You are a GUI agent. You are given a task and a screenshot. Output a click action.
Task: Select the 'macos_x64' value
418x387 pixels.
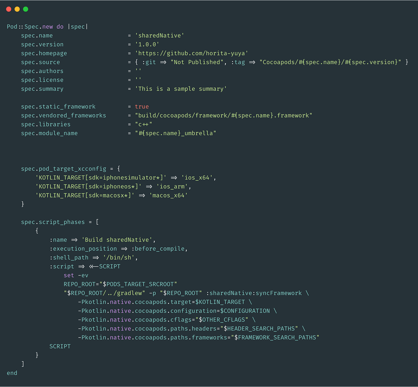[x=168, y=195]
